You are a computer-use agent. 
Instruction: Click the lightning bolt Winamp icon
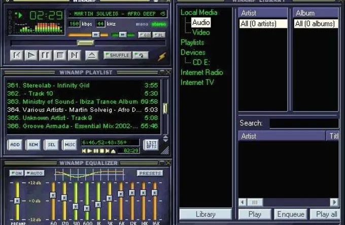[162, 56]
